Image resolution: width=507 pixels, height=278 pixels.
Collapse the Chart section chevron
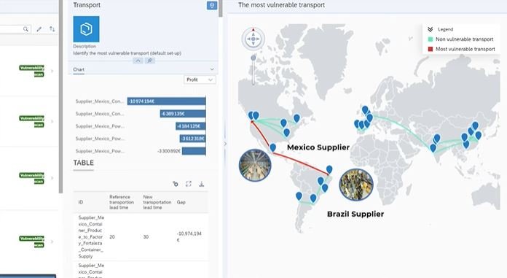click(212, 69)
